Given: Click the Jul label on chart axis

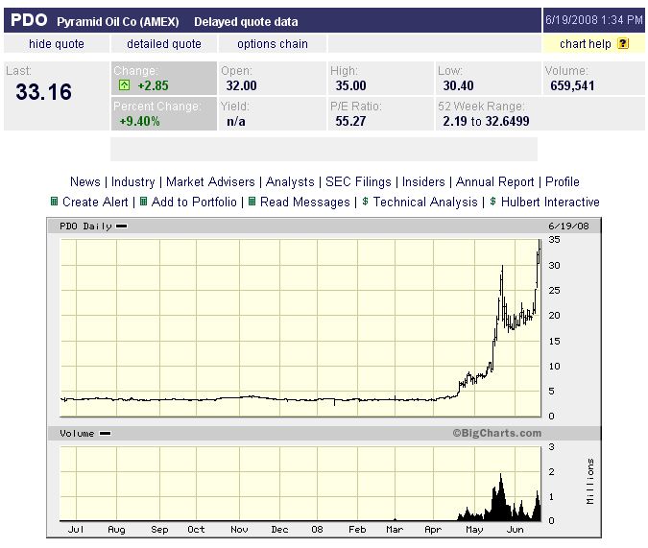Looking at the screenshot, I should 76,530.
